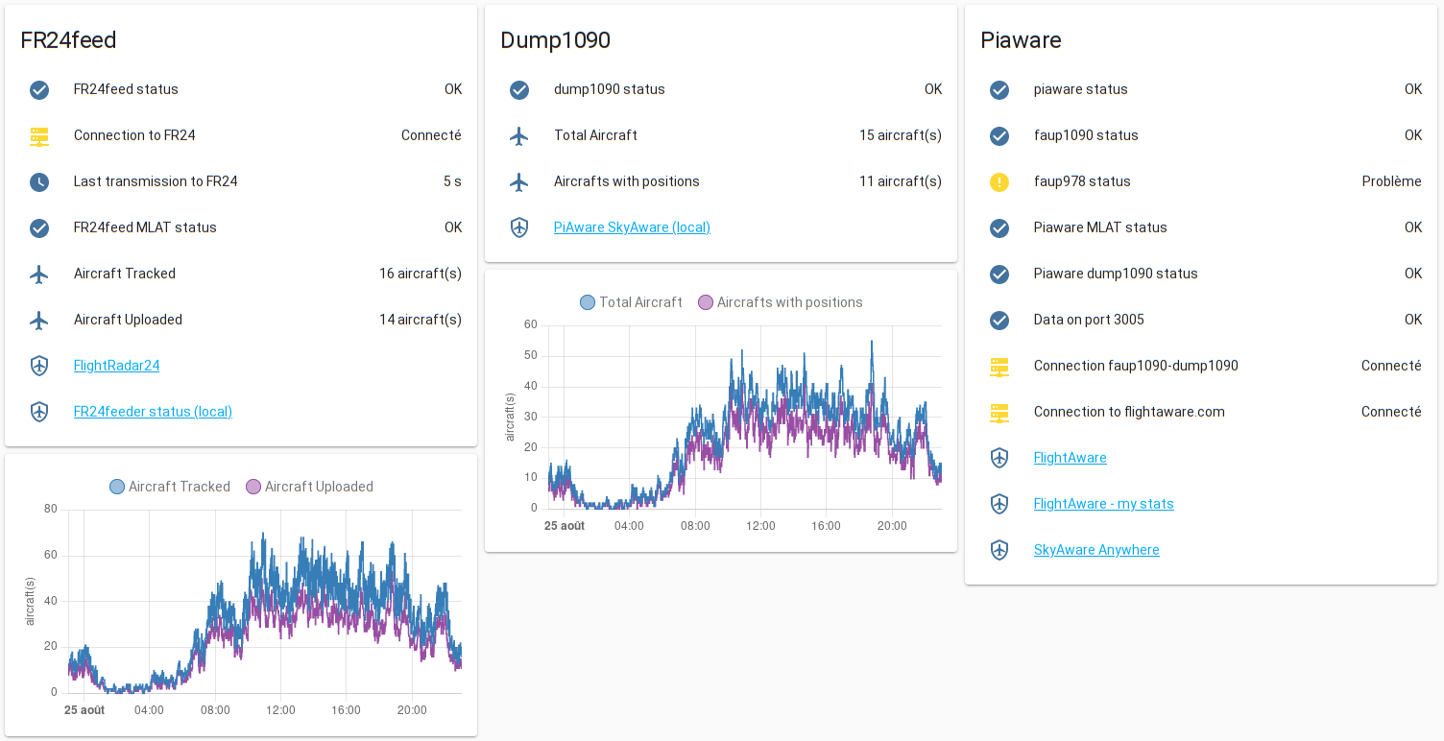
Task: Click the 16 aircraft(s) tracked value
Action: [x=421, y=274]
